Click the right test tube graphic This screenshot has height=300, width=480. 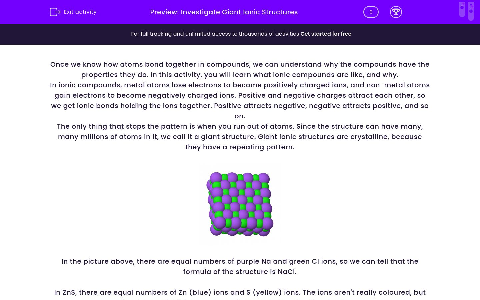coord(471,11)
